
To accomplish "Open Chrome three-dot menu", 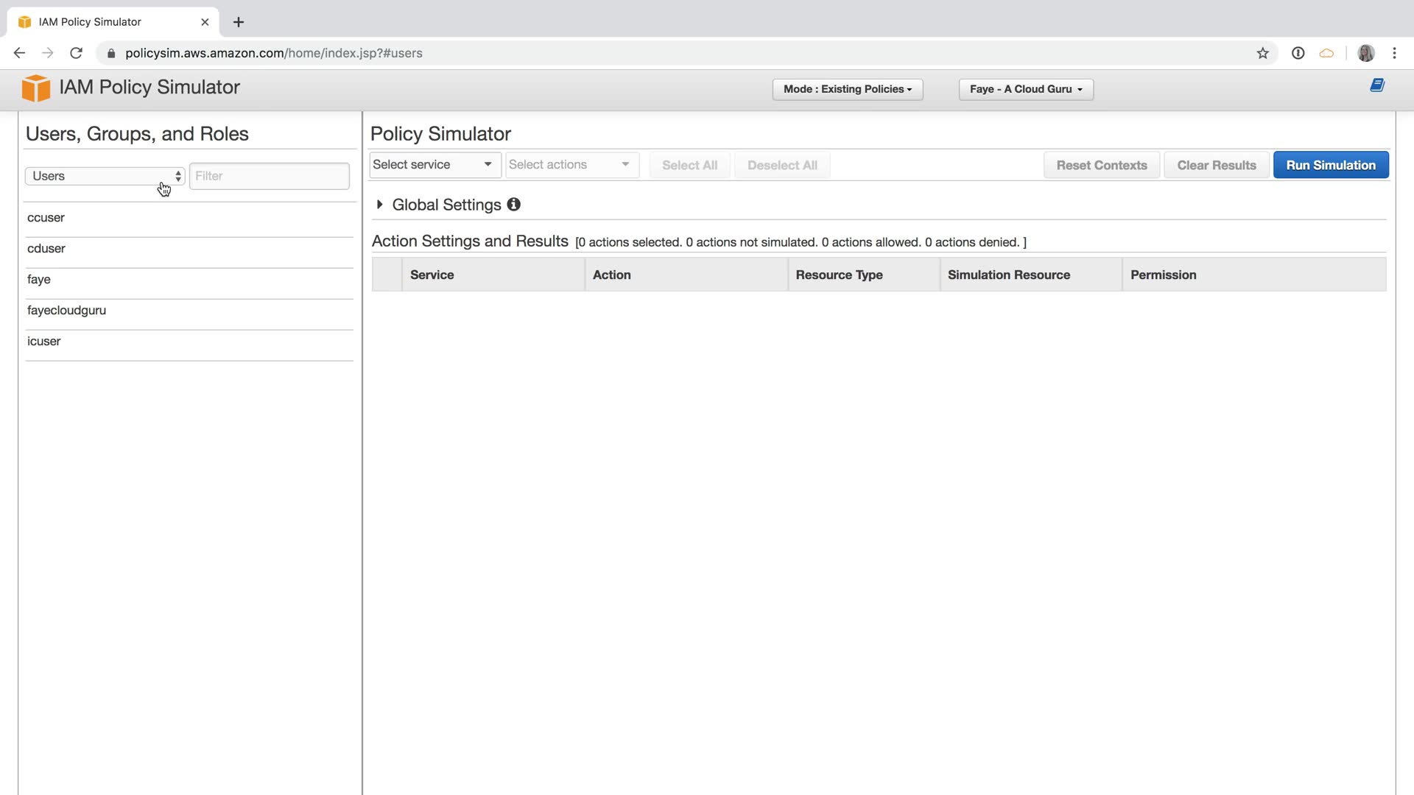I will tap(1394, 53).
